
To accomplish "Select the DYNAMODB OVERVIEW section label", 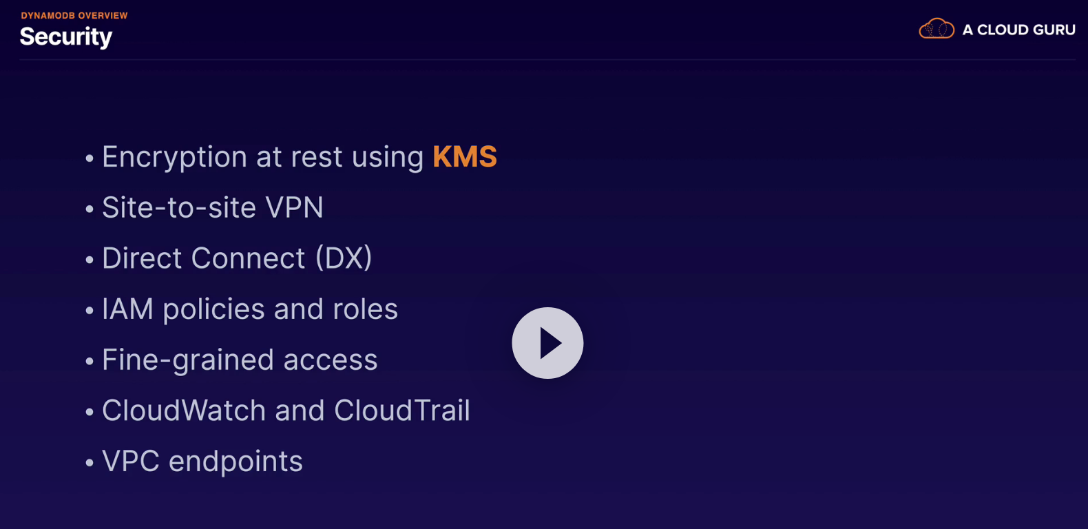I will [x=74, y=15].
